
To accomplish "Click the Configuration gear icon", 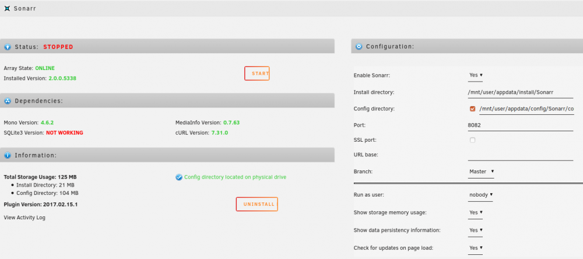I will point(359,47).
